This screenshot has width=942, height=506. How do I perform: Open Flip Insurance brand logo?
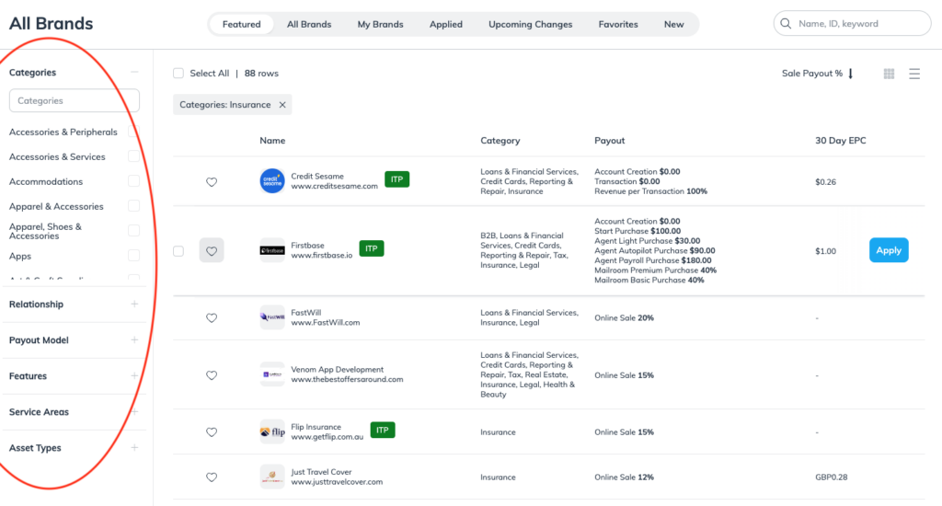click(272, 431)
